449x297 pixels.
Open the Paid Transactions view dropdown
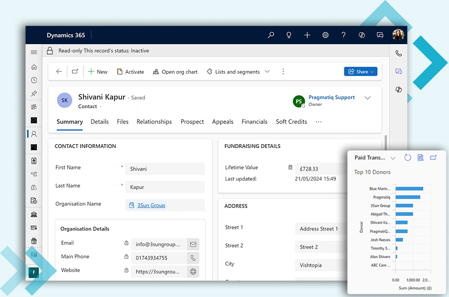pyautogui.click(x=393, y=158)
